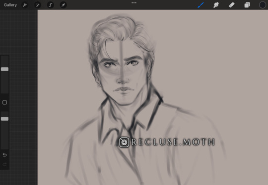268x185 pixels.
Task: Open the Layers panel
Action: pos(247,5)
